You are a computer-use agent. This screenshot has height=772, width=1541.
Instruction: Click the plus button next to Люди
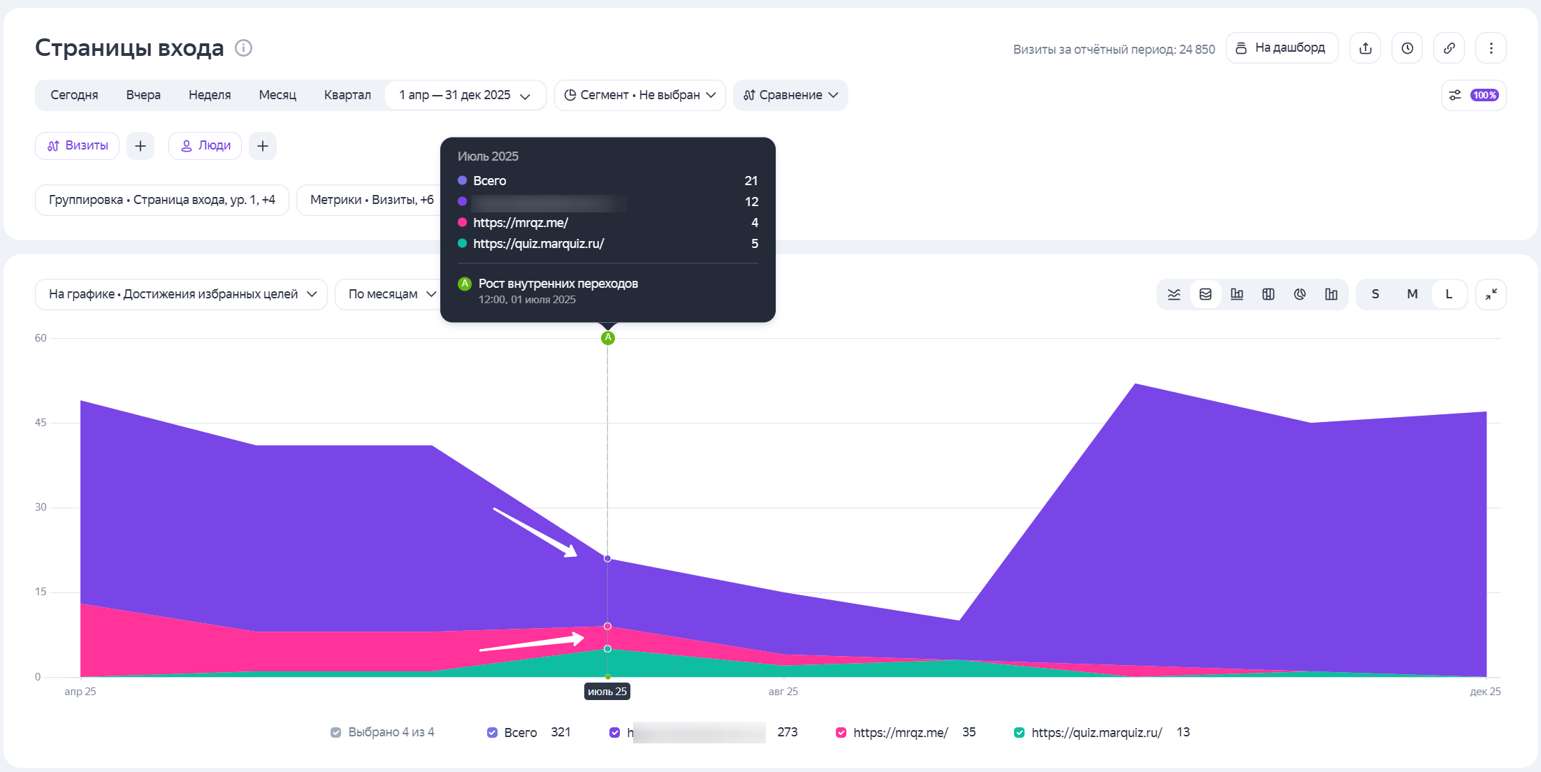click(x=263, y=146)
